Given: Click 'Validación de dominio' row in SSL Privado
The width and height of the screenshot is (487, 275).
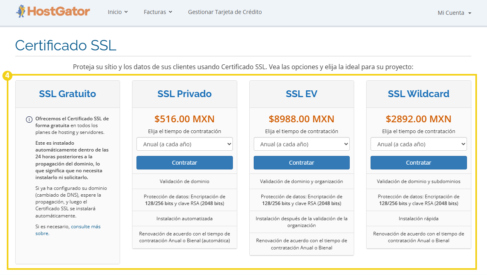Looking at the screenshot, I should (184, 181).
